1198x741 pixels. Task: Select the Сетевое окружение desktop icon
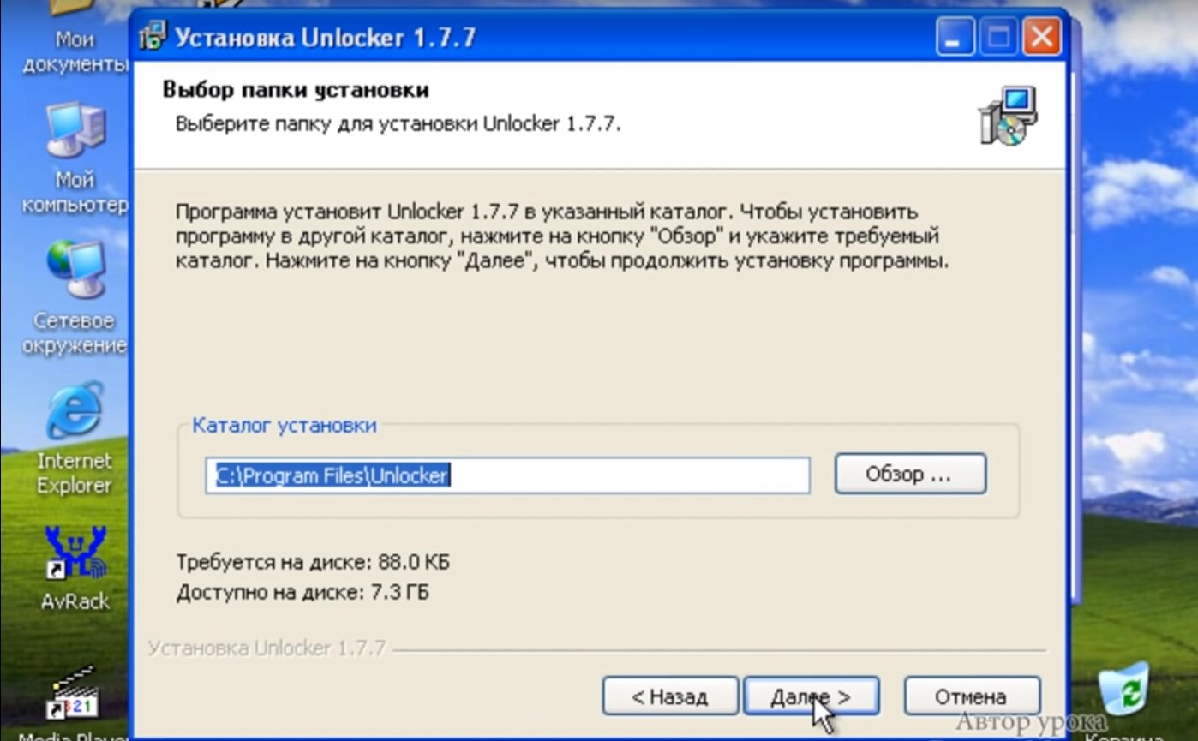(x=74, y=298)
